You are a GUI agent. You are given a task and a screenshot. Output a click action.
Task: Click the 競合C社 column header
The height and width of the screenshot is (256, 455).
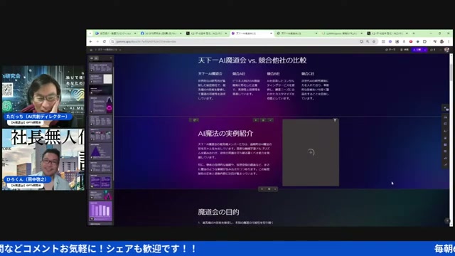tap(308, 74)
